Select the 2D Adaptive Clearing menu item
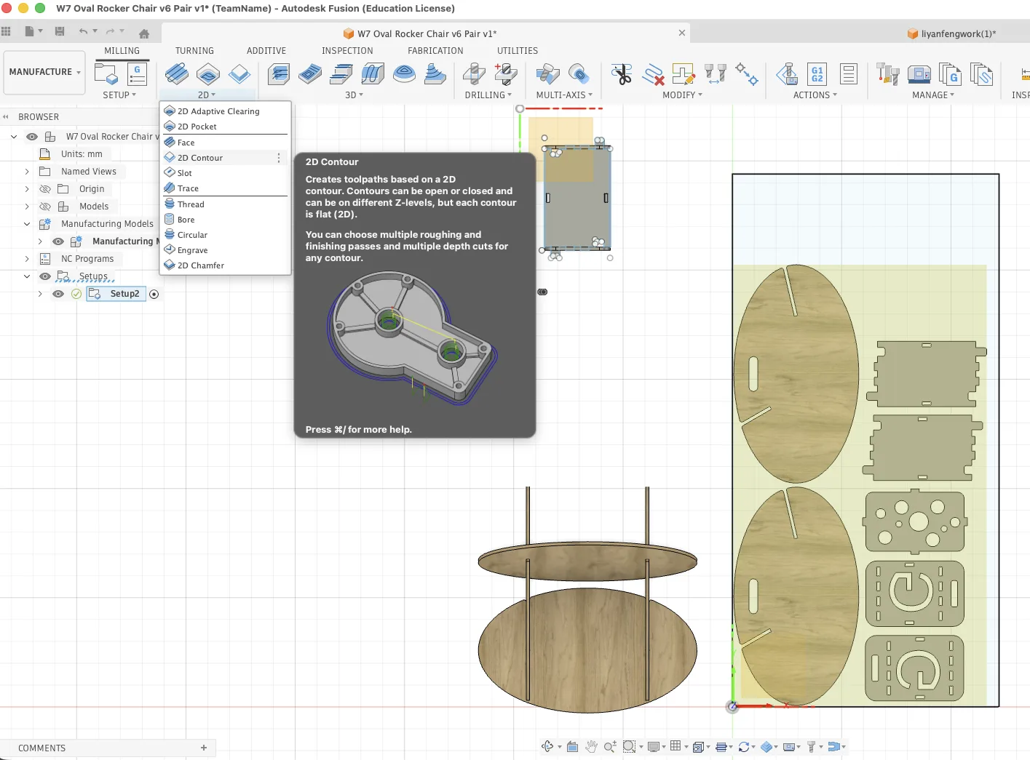This screenshot has height=760, width=1030. [x=218, y=111]
